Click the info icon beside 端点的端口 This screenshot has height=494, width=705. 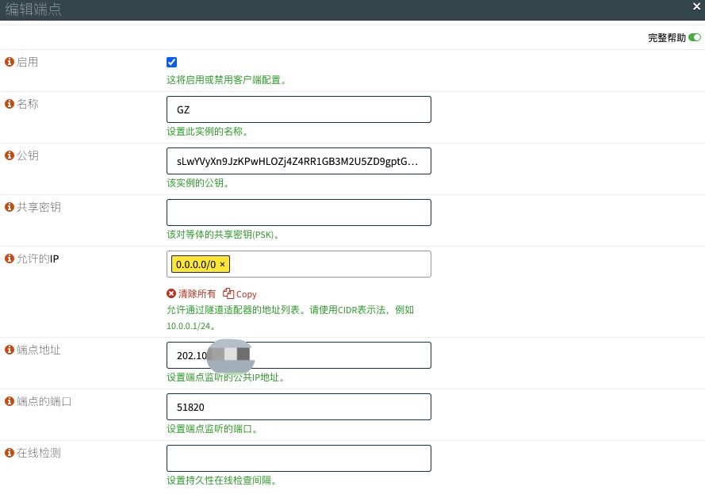[x=10, y=401]
